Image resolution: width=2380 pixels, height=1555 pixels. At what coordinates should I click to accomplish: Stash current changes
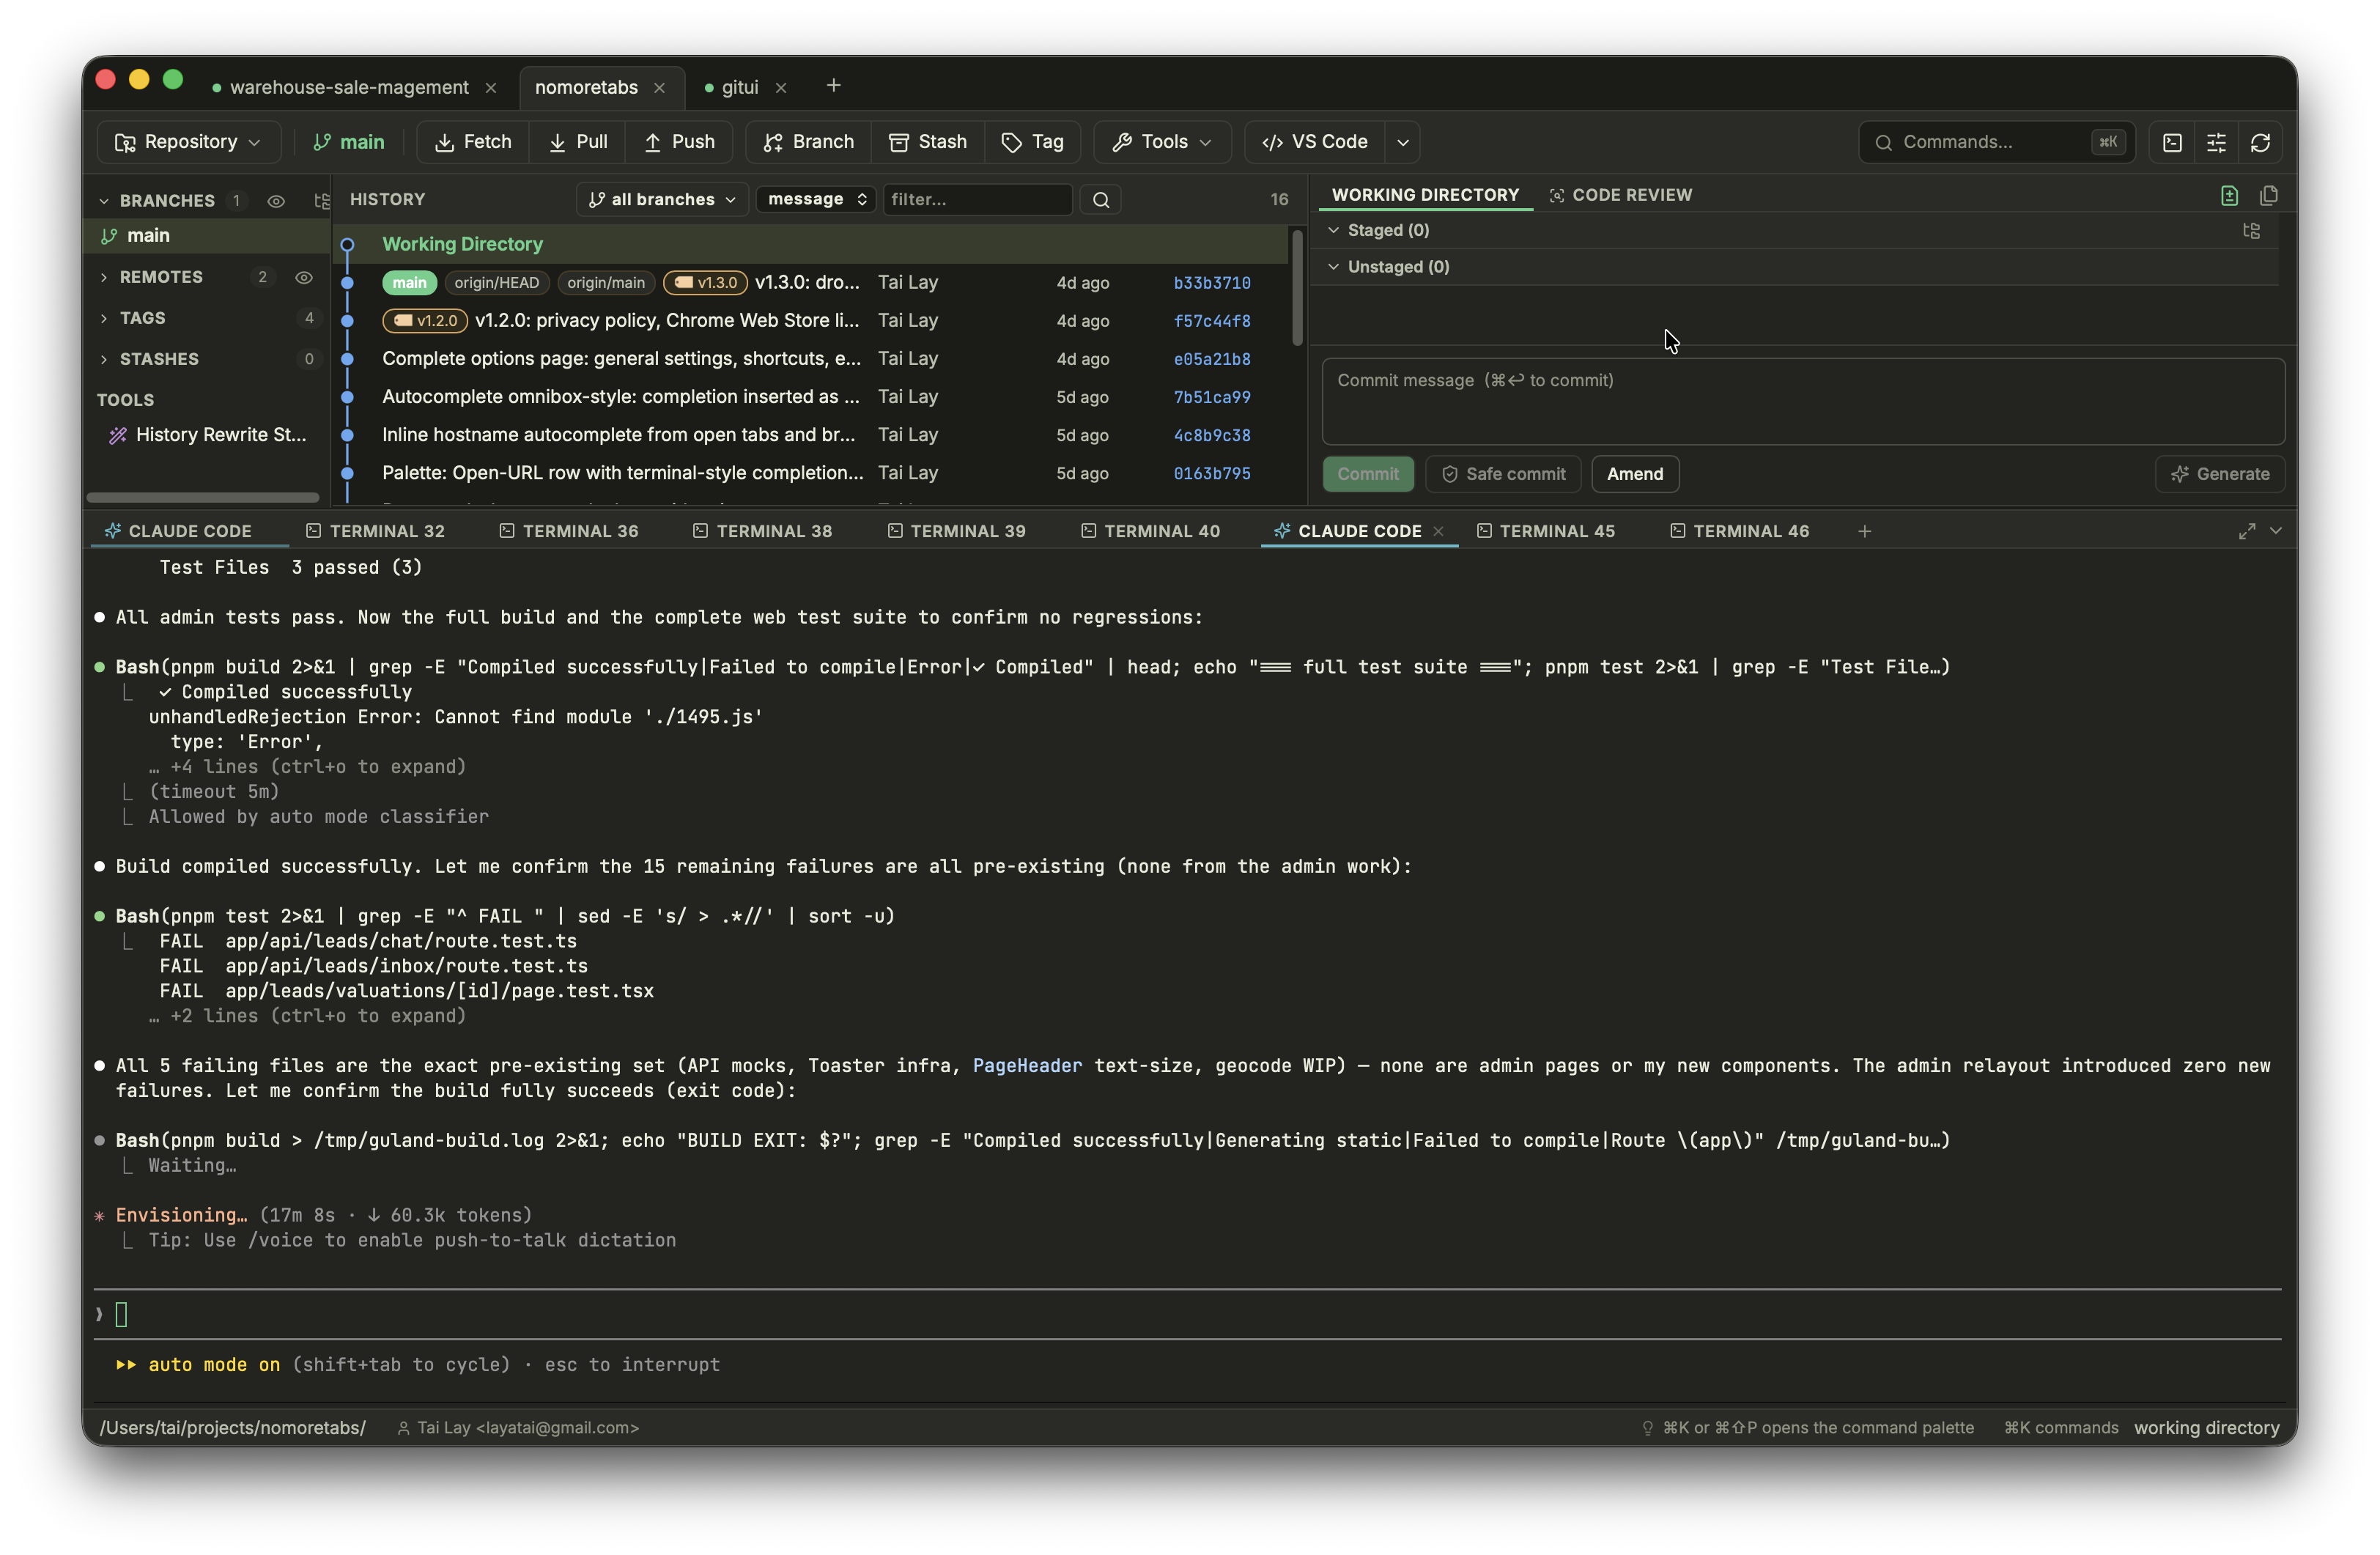(928, 142)
